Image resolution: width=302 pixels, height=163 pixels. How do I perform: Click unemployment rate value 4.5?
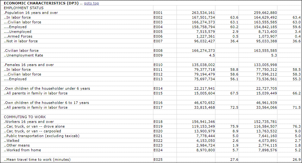tap(212, 55)
